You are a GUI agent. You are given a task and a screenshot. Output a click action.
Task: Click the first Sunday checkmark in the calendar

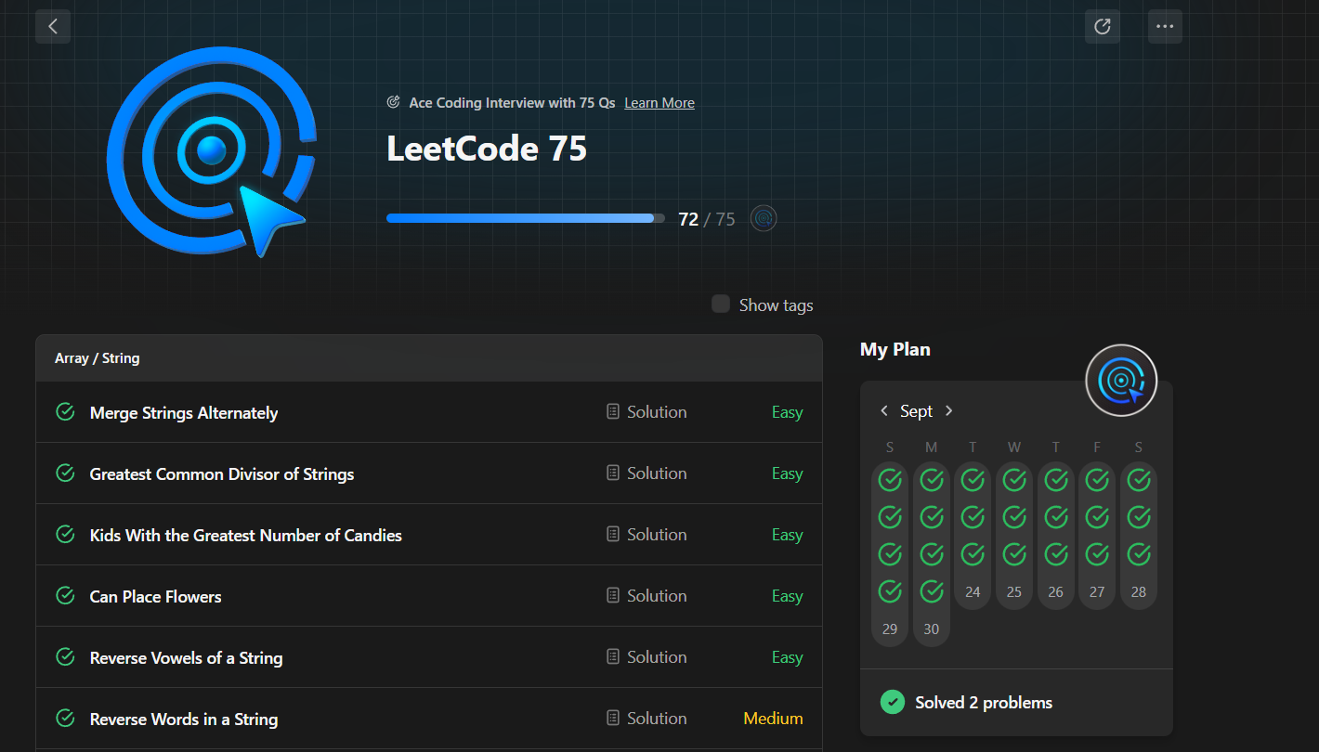(x=890, y=480)
